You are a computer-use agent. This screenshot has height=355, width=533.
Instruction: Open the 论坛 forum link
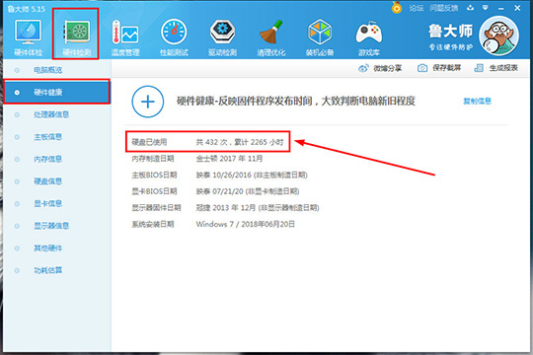417,8
